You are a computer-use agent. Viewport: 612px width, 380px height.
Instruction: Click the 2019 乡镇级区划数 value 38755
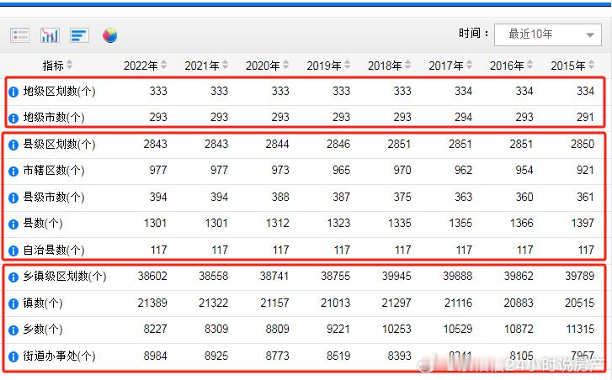pyautogui.click(x=336, y=277)
